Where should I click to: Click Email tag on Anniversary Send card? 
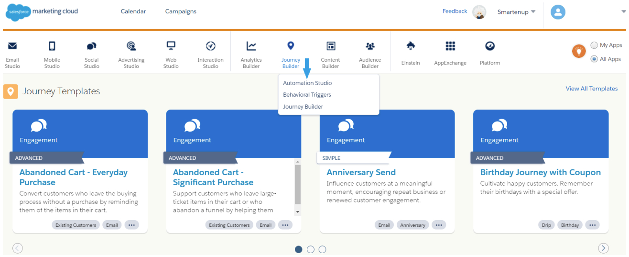click(x=384, y=225)
